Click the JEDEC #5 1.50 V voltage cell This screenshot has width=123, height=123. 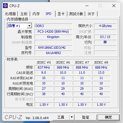(x=44, y=105)
